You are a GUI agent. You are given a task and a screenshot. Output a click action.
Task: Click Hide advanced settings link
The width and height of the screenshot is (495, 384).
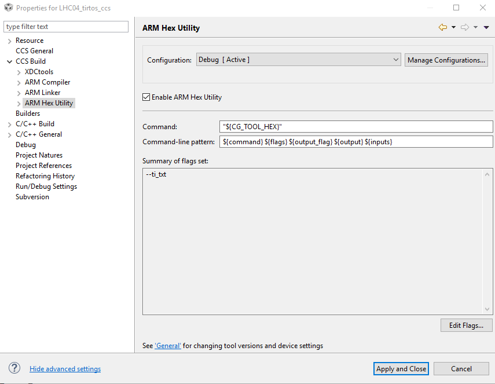(x=65, y=369)
